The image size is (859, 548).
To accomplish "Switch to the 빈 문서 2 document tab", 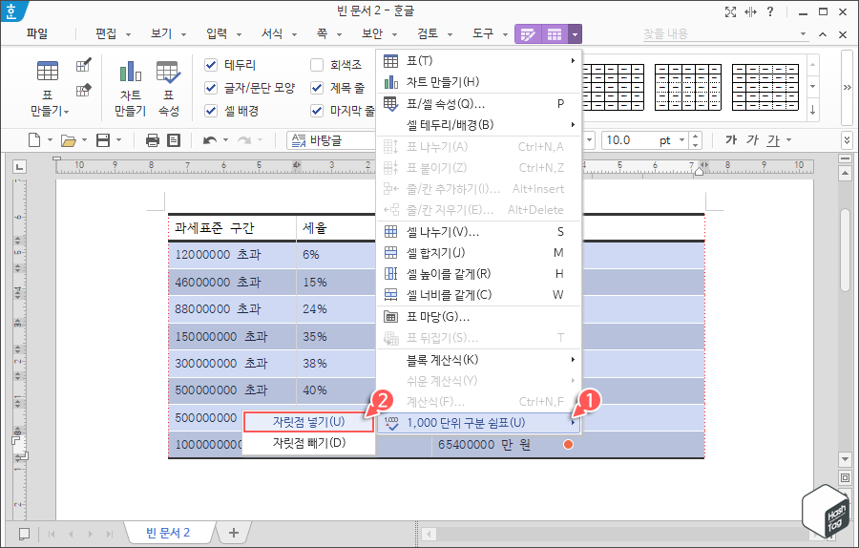I will click(168, 533).
